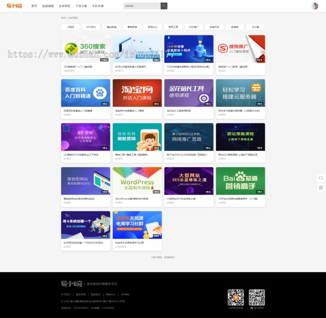This screenshot has width=326, height=318.
Task: Click the 首页 breadcrumb link
Action: [x=64, y=18]
